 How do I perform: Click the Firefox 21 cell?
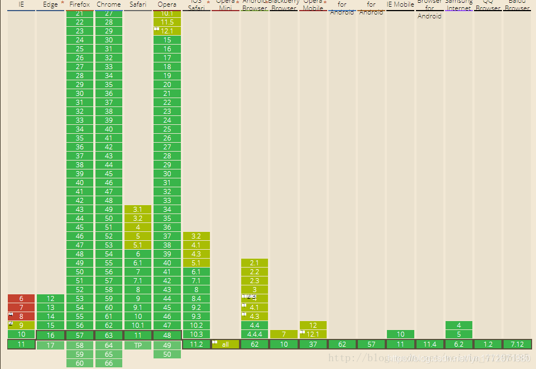click(80, 13)
